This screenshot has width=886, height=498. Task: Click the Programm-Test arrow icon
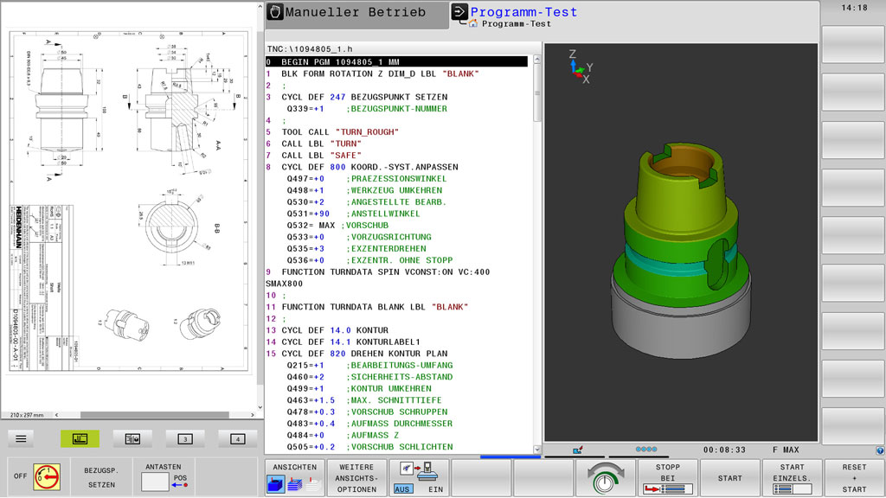pyautogui.click(x=459, y=11)
